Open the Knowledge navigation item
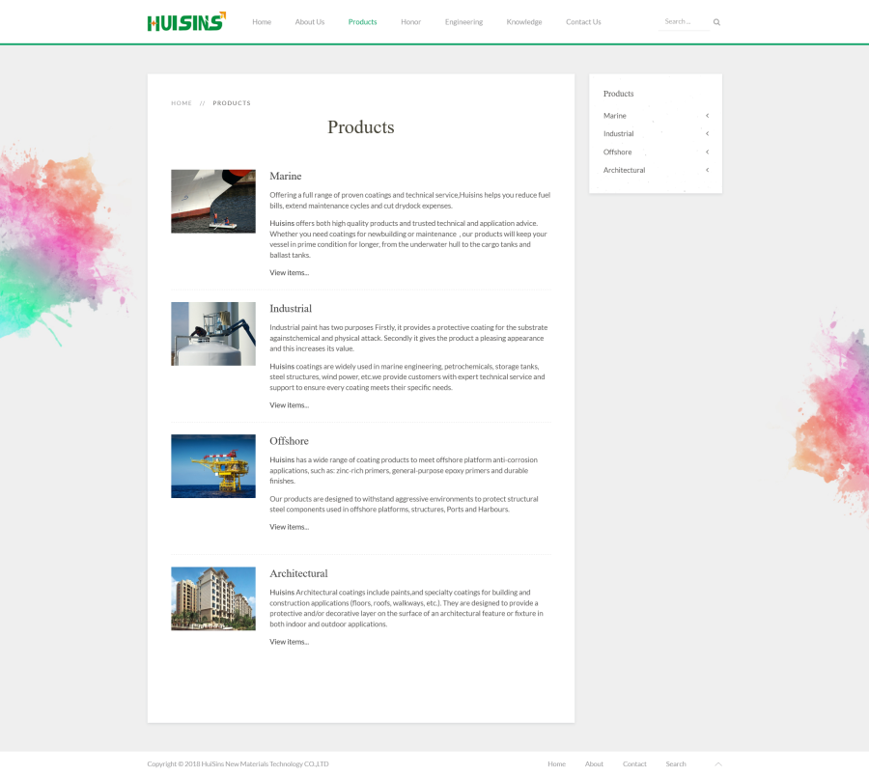Viewport: 869px width, 776px height. [523, 22]
